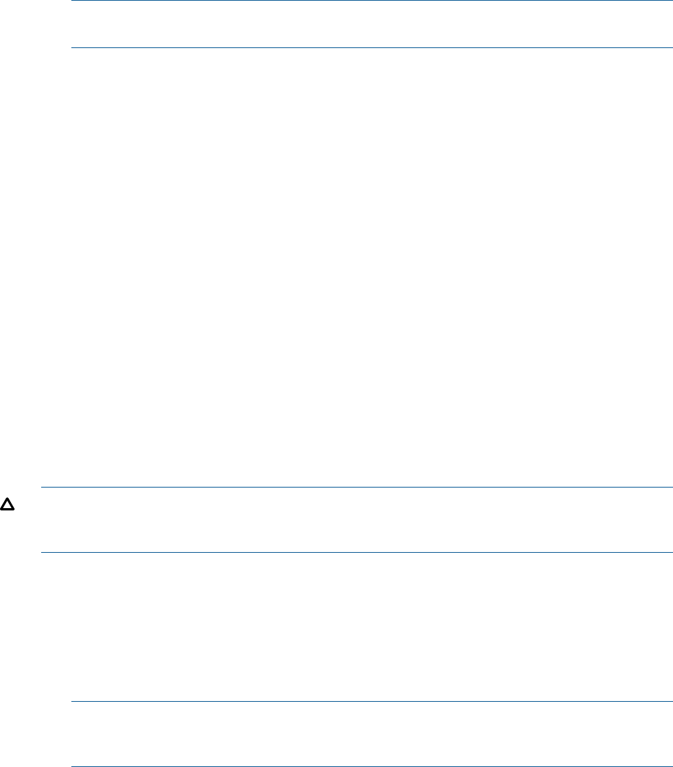Select the empty box beside the caution triangle
The height and width of the screenshot is (767, 673).
[x=357, y=520]
